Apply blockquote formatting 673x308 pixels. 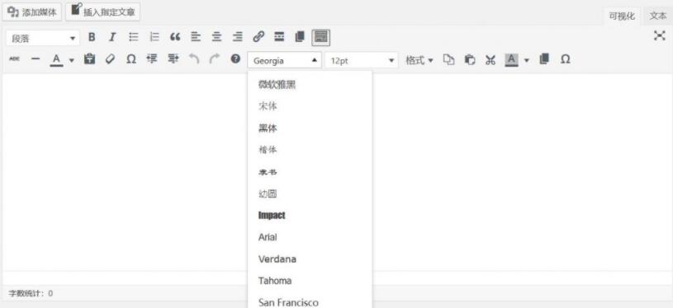coord(175,37)
